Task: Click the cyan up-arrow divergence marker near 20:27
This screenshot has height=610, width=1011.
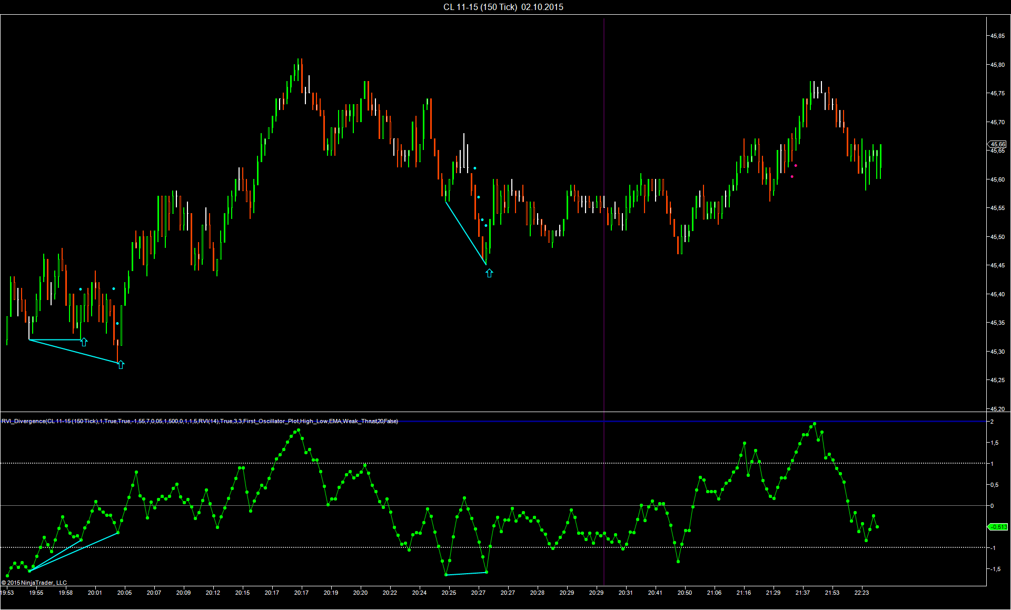Action: coord(489,273)
